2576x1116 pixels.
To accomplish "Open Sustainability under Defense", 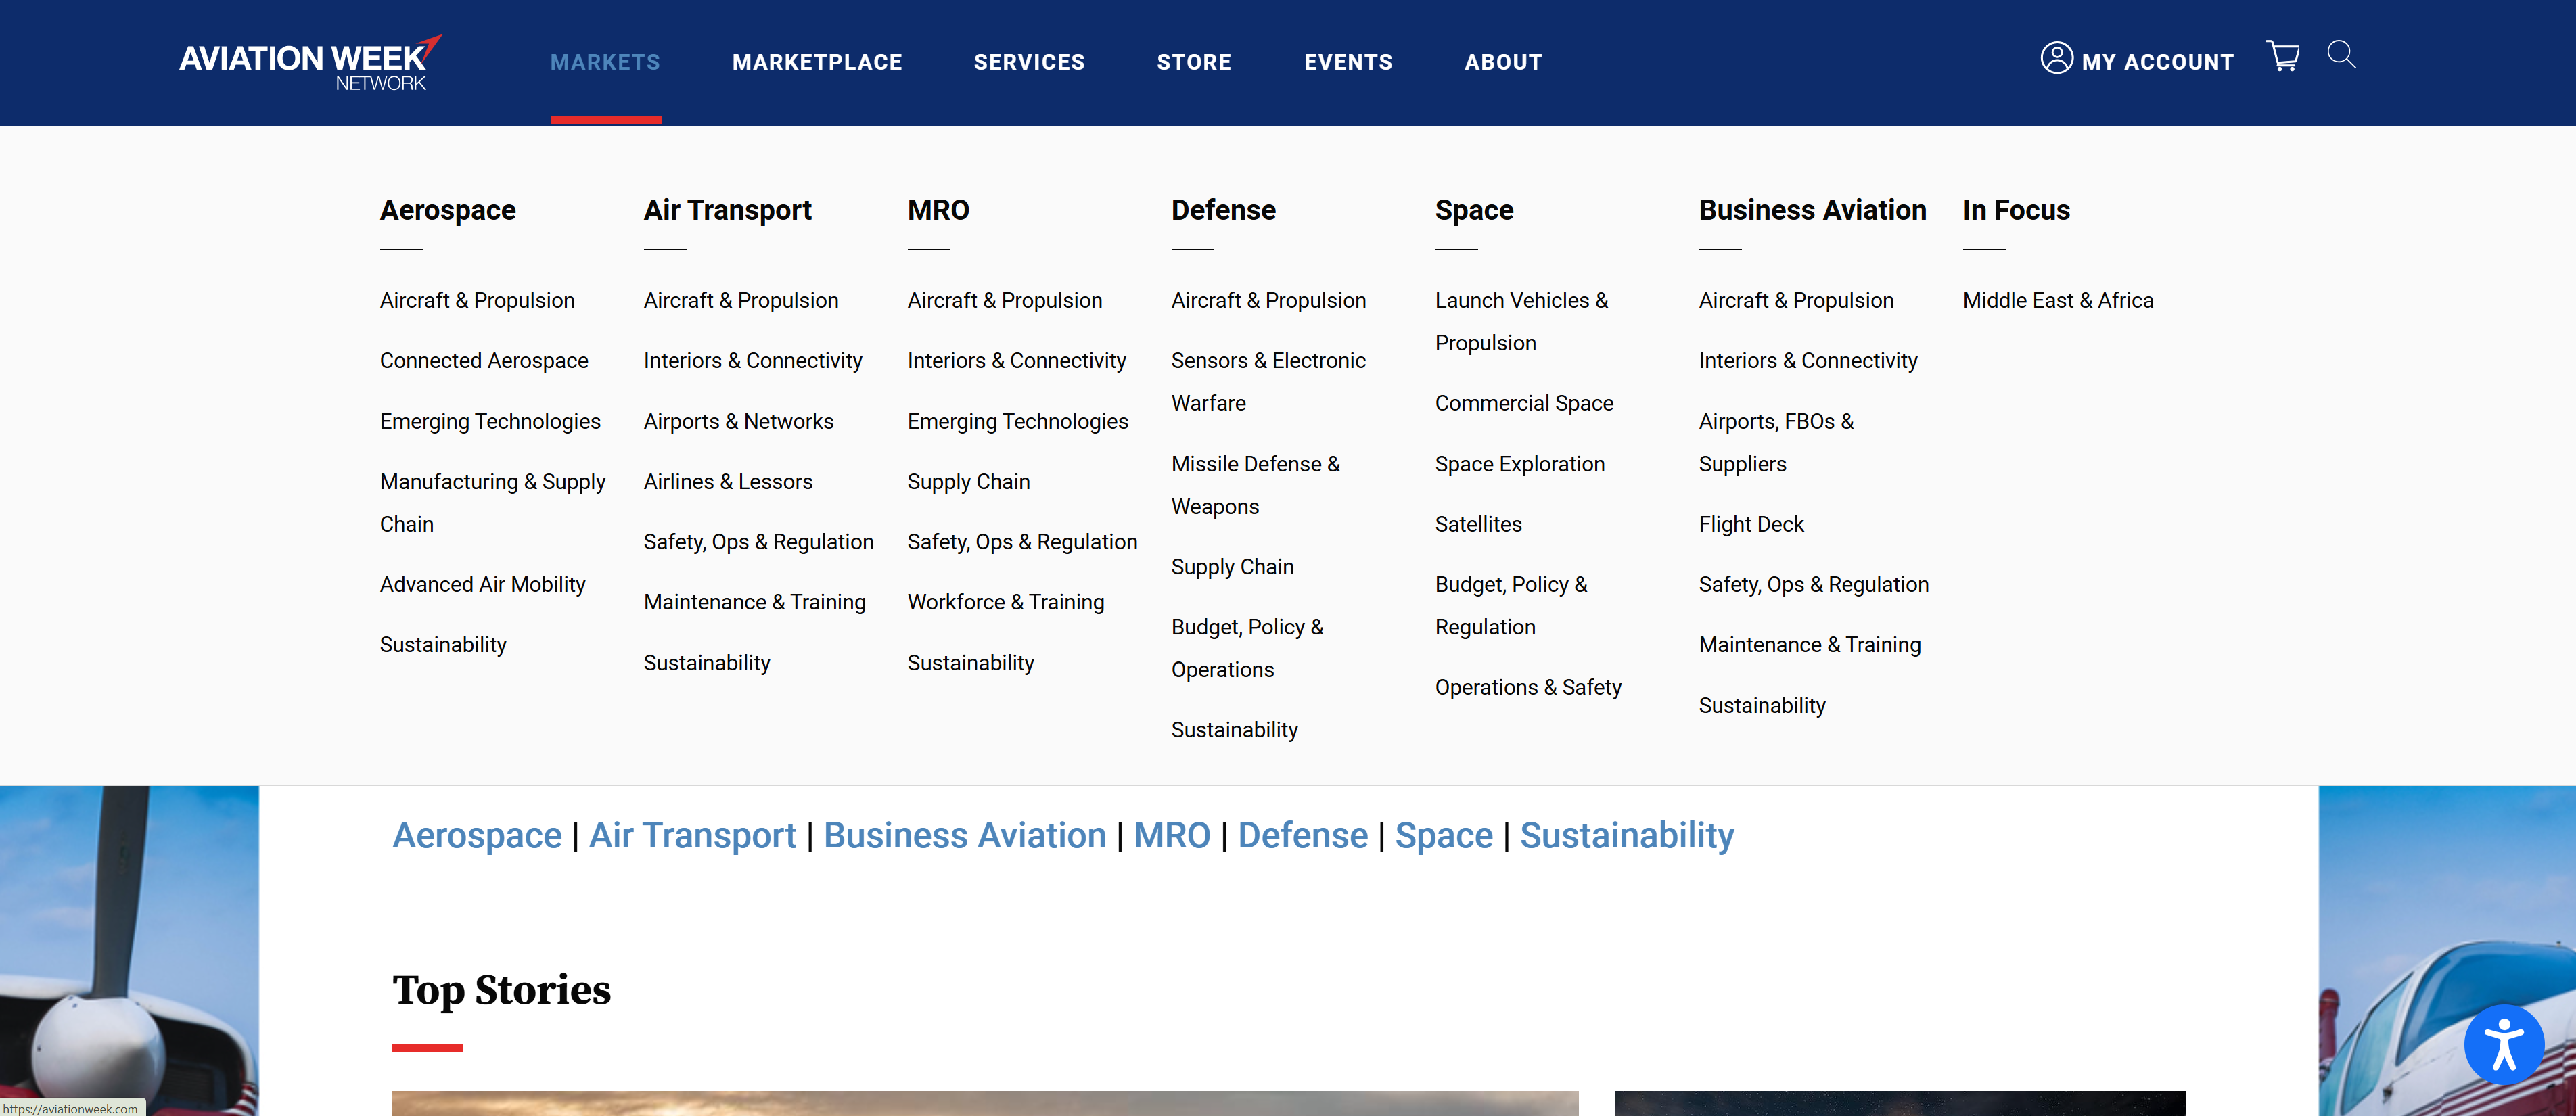I will click(x=1234, y=730).
